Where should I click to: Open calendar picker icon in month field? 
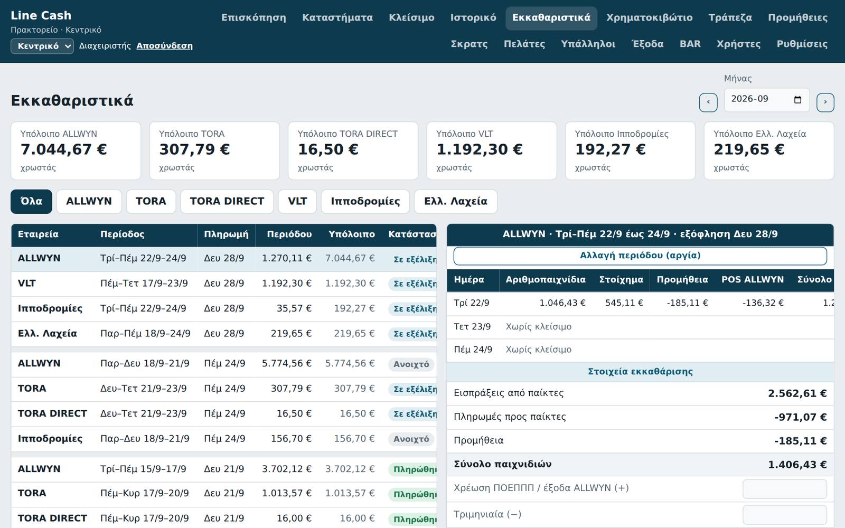coord(798,100)
